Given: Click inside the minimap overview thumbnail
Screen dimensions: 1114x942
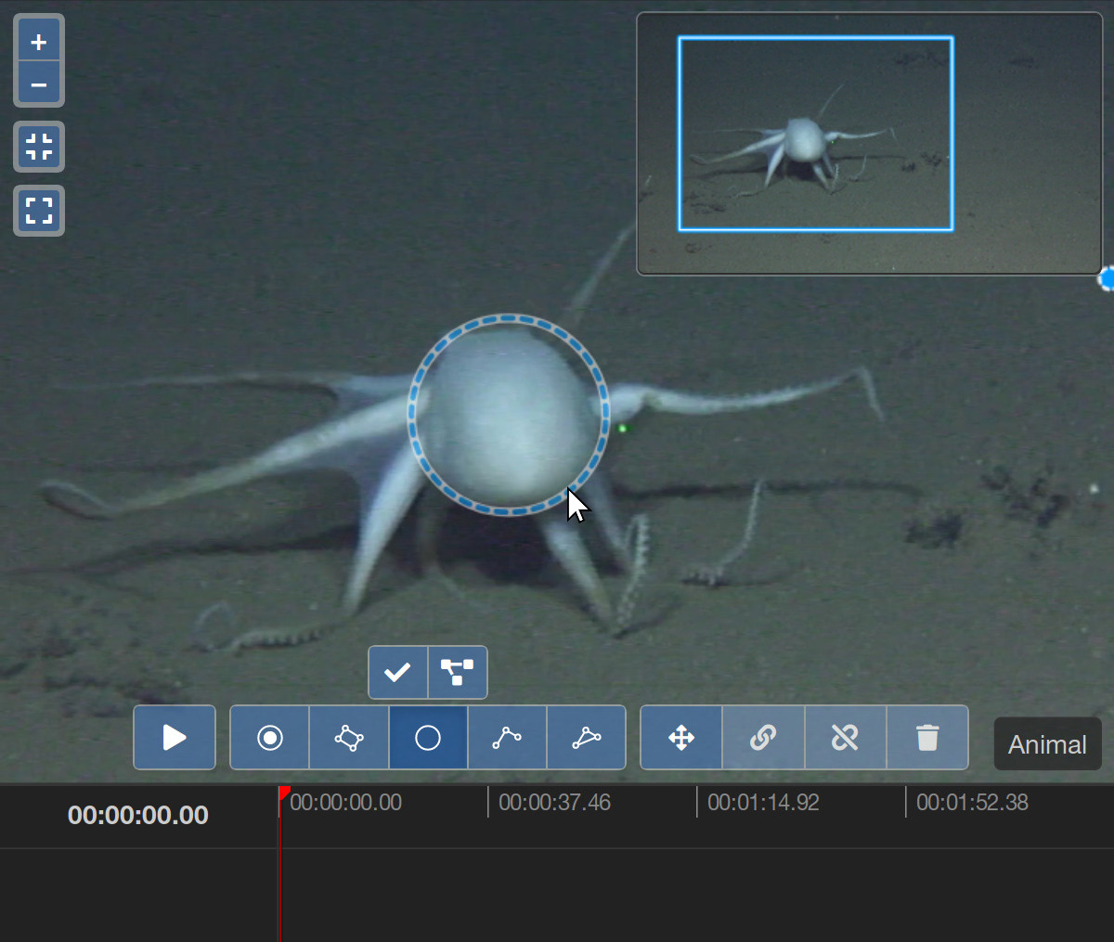Looking at the screenshot, I should [x=869, y=144].
